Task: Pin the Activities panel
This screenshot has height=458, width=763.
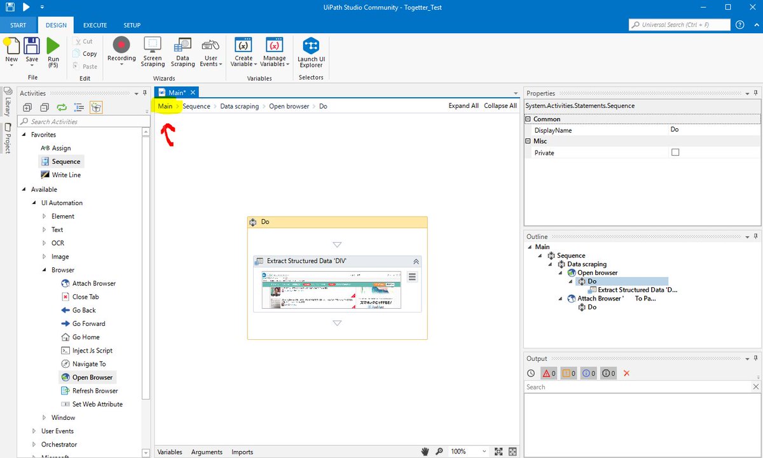Action: [x=145, y=93]
